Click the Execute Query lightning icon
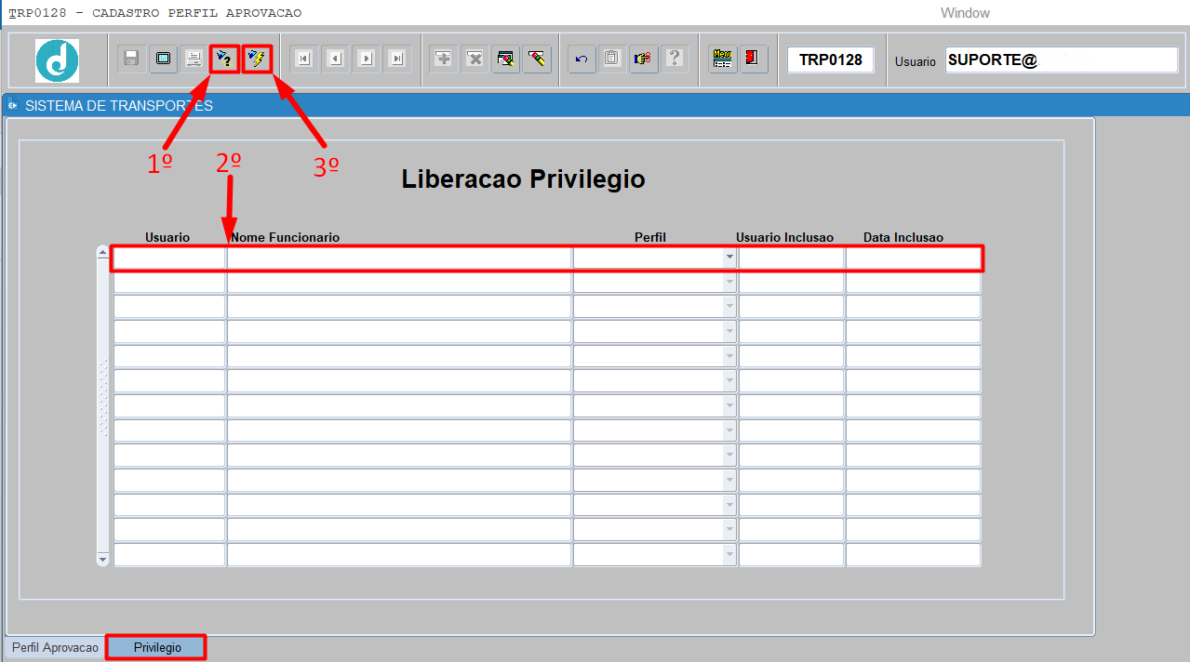This screenshot has height=662, width=1190. 257,60
